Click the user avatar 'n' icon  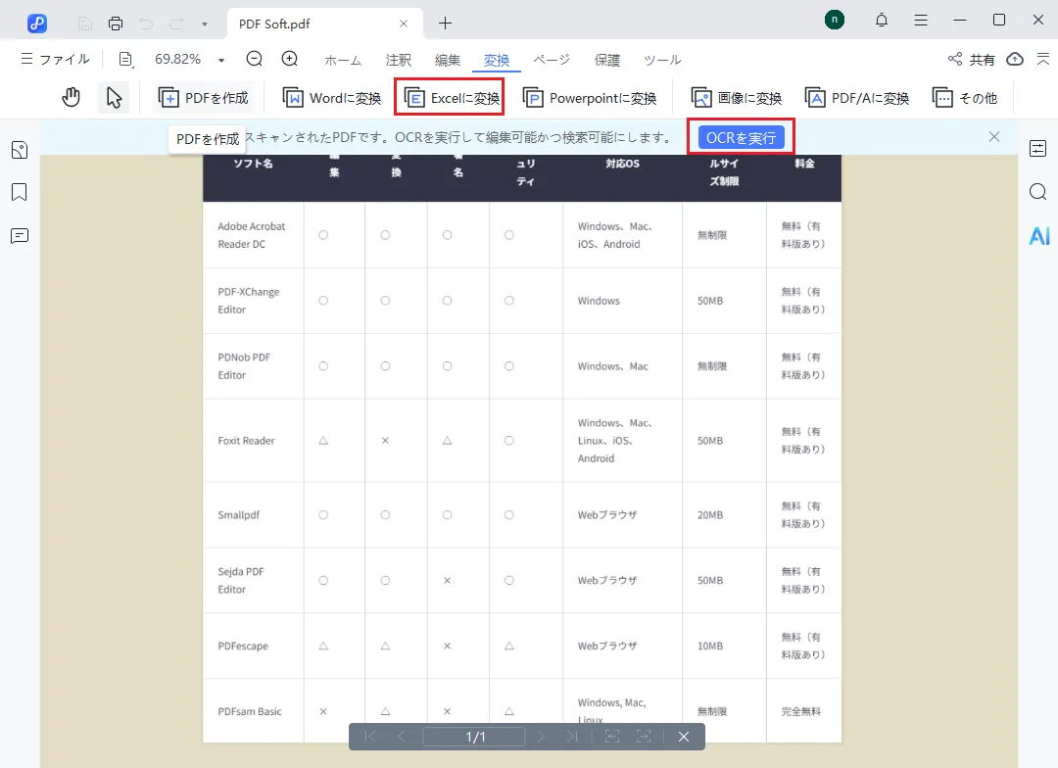click(x=835, y=20)
